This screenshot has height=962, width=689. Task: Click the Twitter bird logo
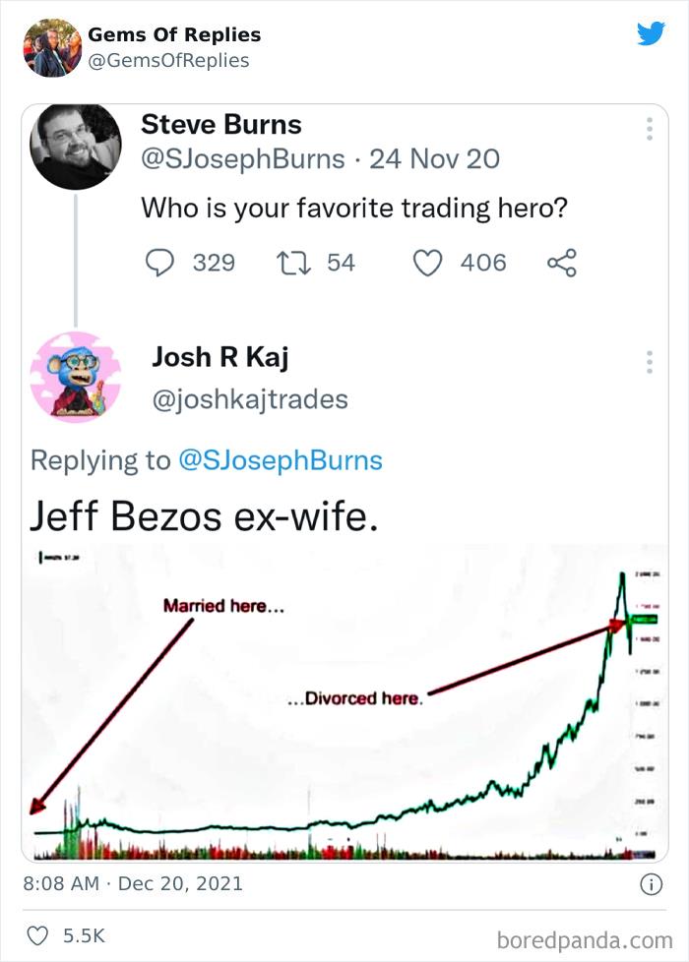[x=651, y=34]
